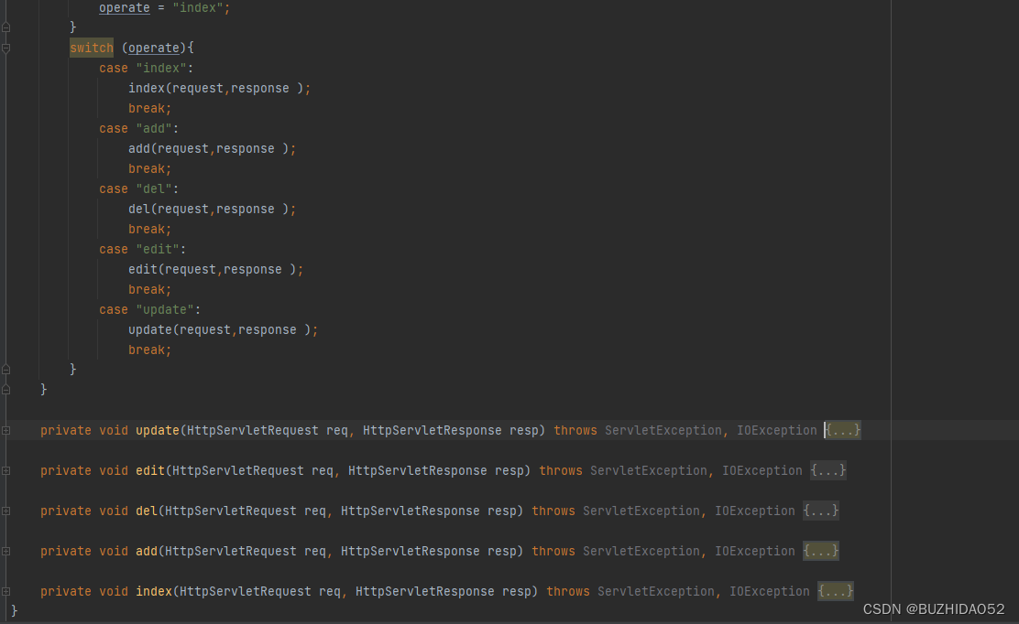
Task: Expand the del method's folded body
Action: tap(820, 511)
